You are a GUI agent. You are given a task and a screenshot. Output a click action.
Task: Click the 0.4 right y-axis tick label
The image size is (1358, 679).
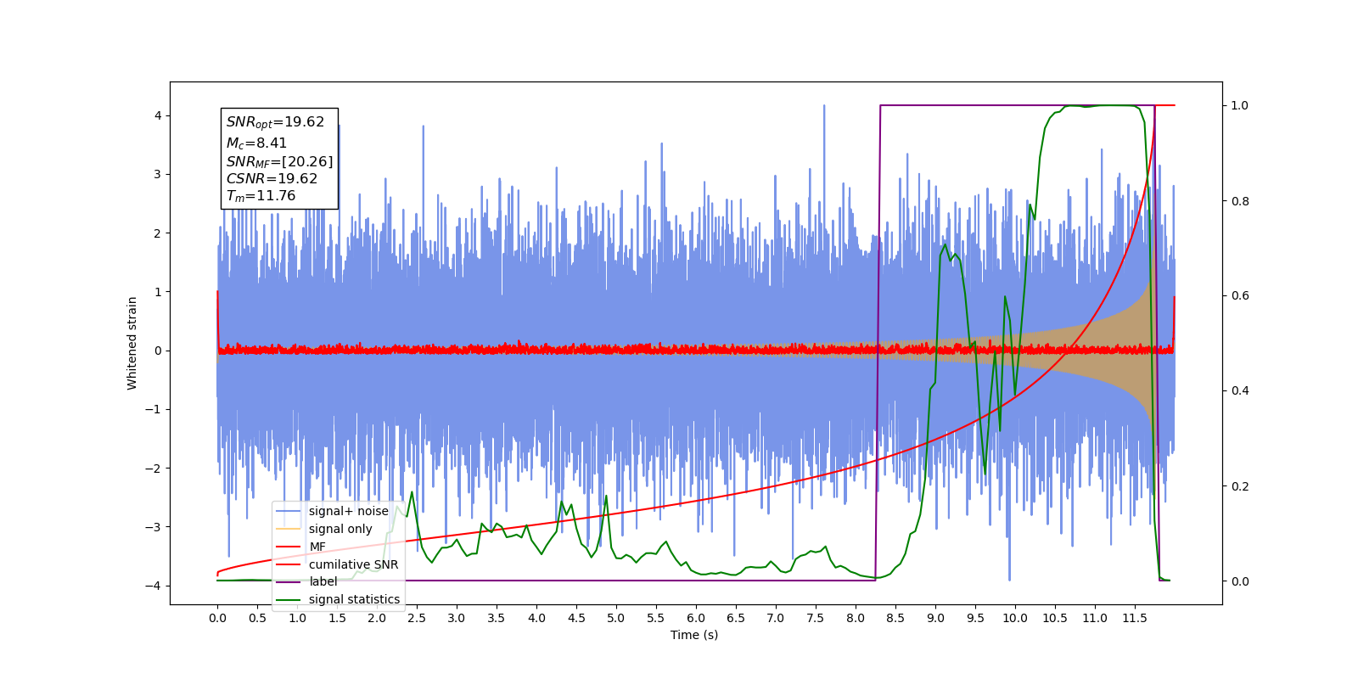1240,391
